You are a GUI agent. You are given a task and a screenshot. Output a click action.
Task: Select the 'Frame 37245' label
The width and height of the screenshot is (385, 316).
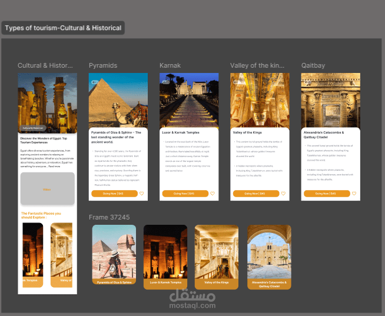[109, 217]
